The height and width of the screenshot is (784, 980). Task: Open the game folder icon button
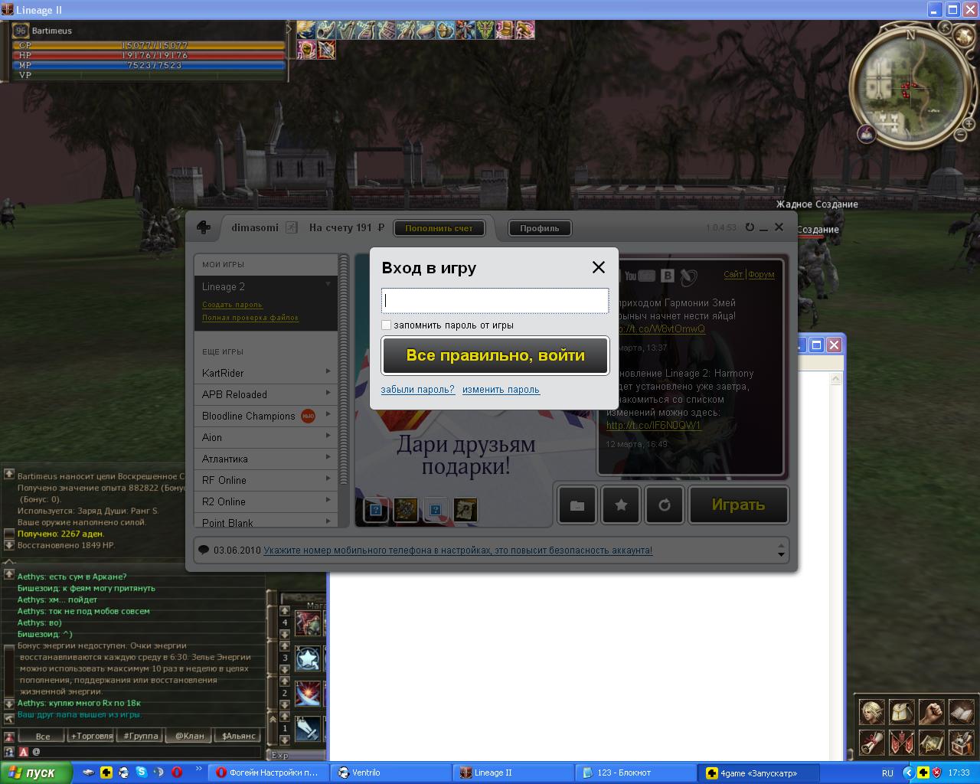(577, 505)
